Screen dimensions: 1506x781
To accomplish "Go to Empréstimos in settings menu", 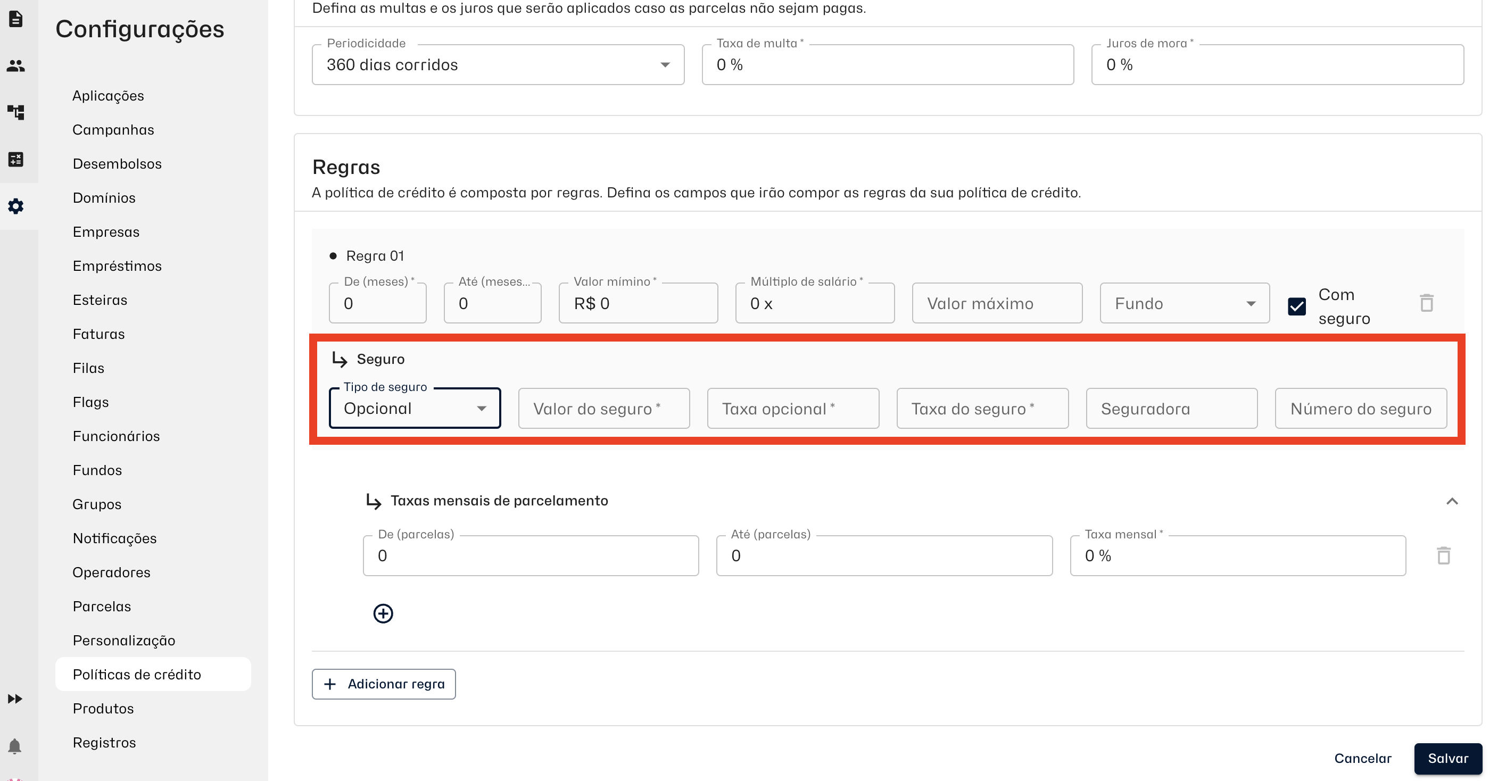I will (x=117, y=266).
